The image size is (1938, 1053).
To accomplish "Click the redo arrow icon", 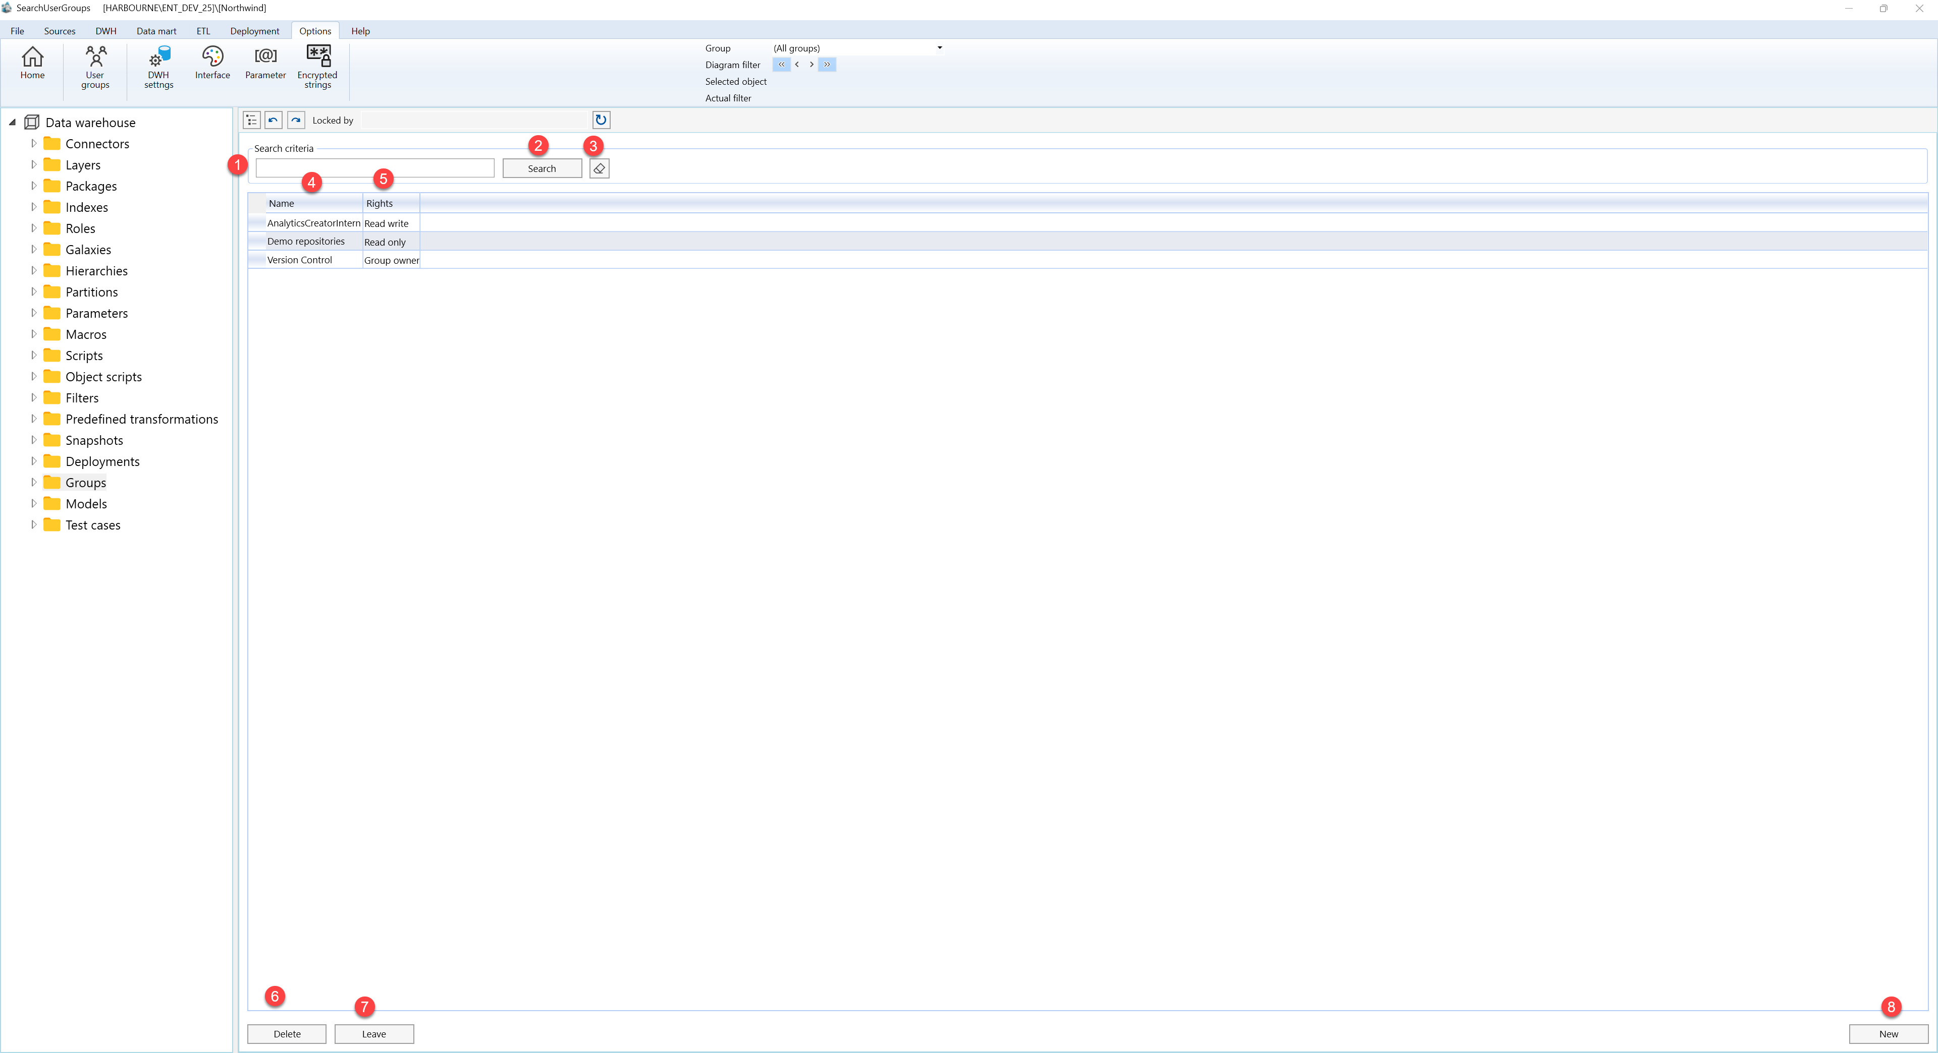I will point(296,120).
